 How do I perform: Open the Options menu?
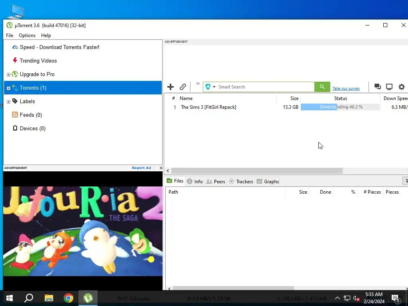tap(27, 35)
